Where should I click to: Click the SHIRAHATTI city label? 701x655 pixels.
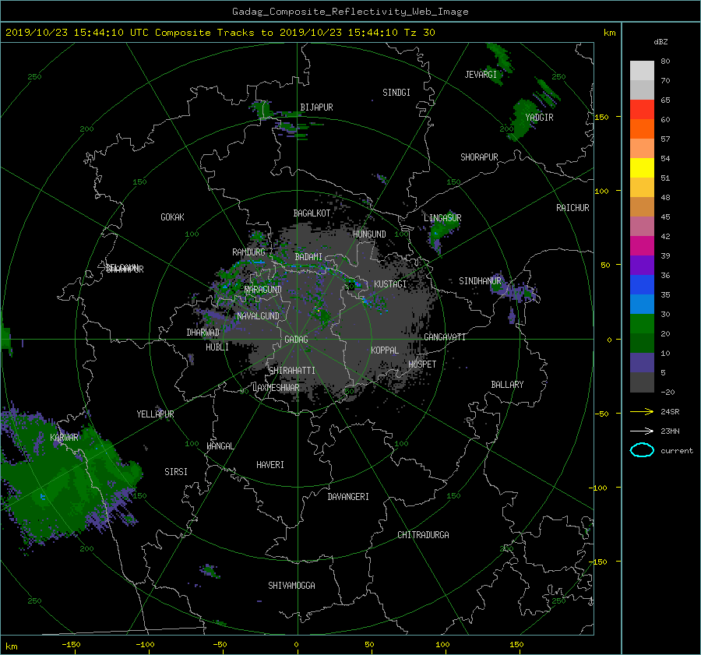[x=292, y=371]
